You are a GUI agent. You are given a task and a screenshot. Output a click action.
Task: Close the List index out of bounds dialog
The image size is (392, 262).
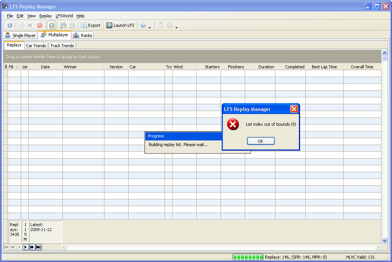tap(294, 109)
